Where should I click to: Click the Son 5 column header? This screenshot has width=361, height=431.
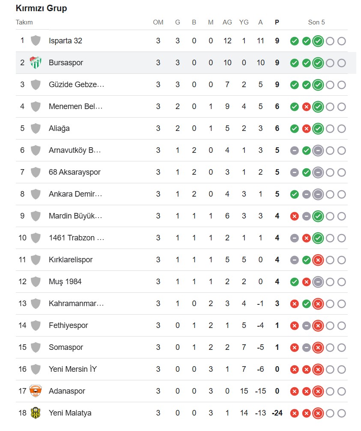[316, 22]
